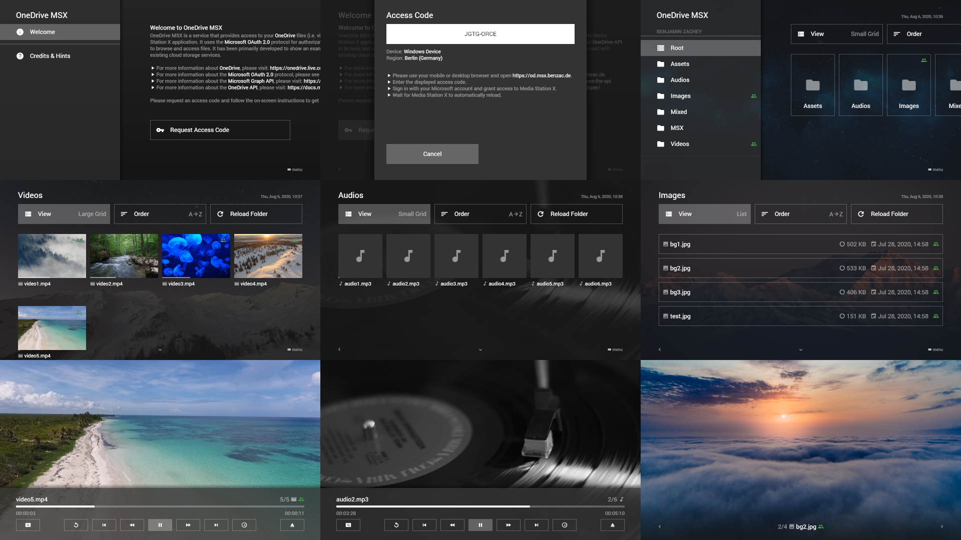This screenshot has width=961, height=540.
Task: Open Assets folder in sidebar
Action: [x=701, y=64]
